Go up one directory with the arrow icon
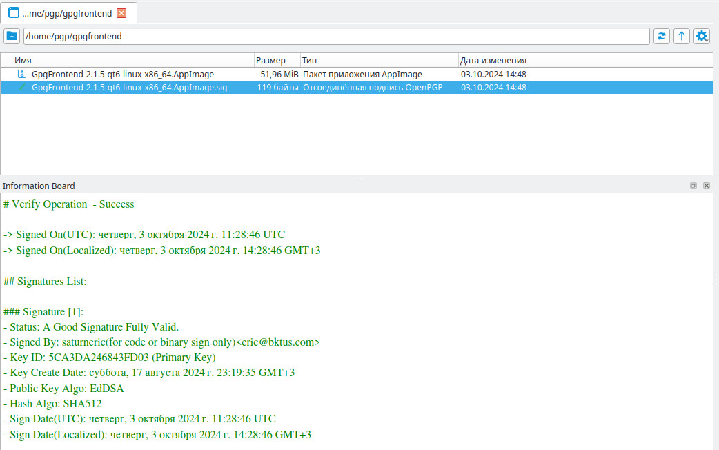Viewport: 719px width, 450px height. [x=682, y=36]
